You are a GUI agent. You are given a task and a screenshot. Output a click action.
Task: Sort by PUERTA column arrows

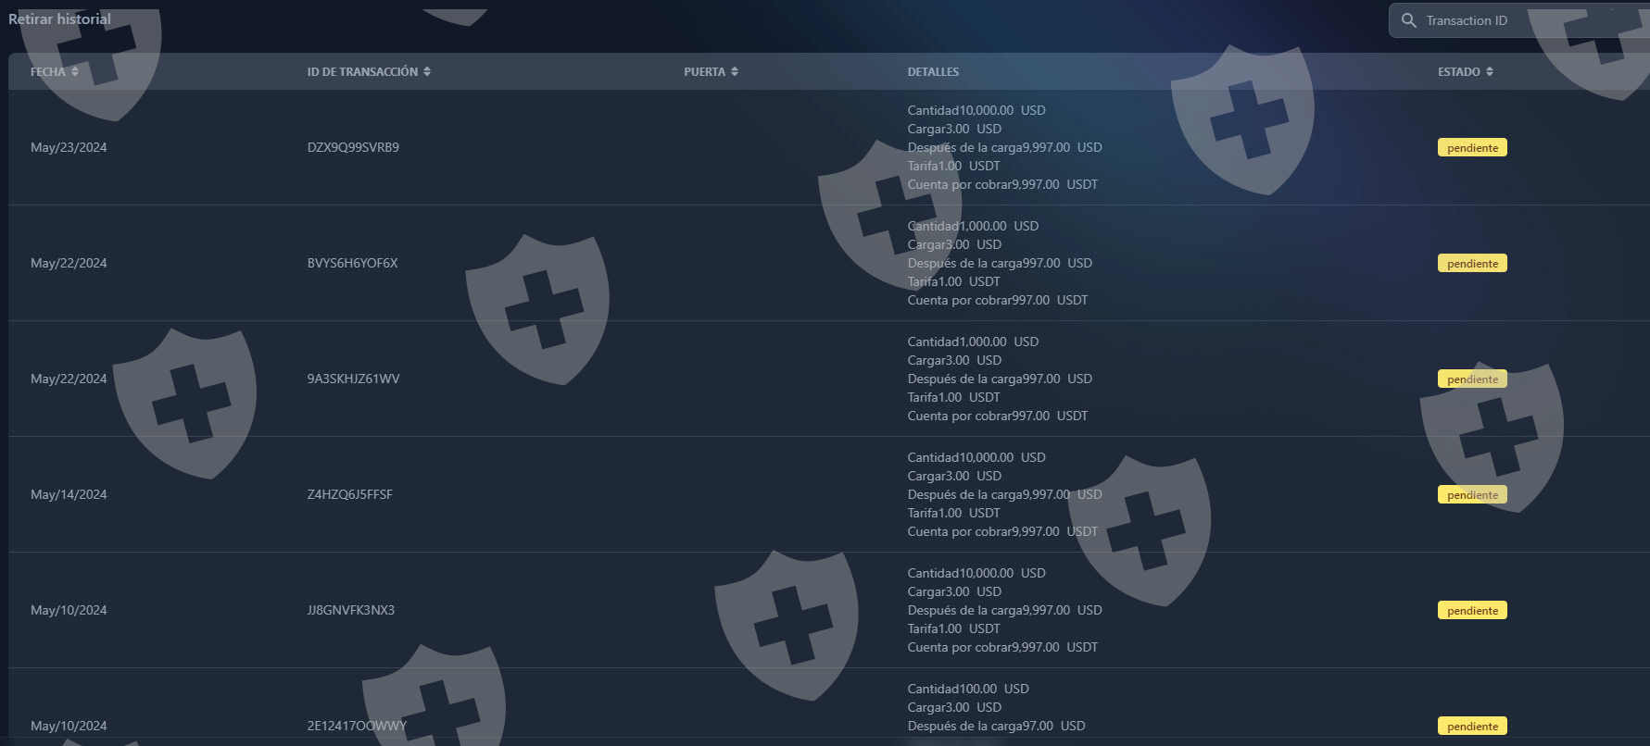point(735,71)
